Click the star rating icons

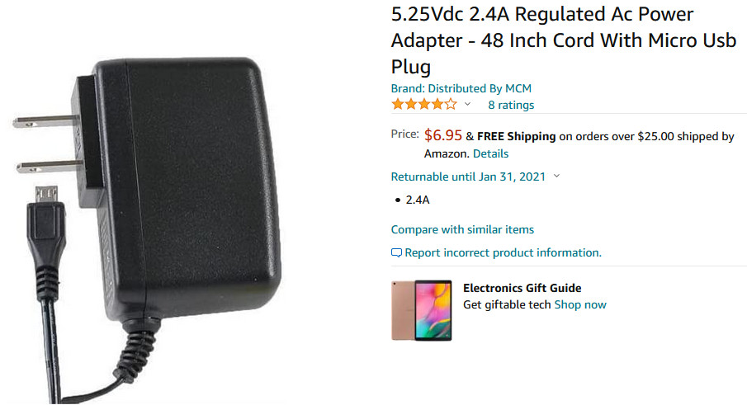(x=424, y=104)
